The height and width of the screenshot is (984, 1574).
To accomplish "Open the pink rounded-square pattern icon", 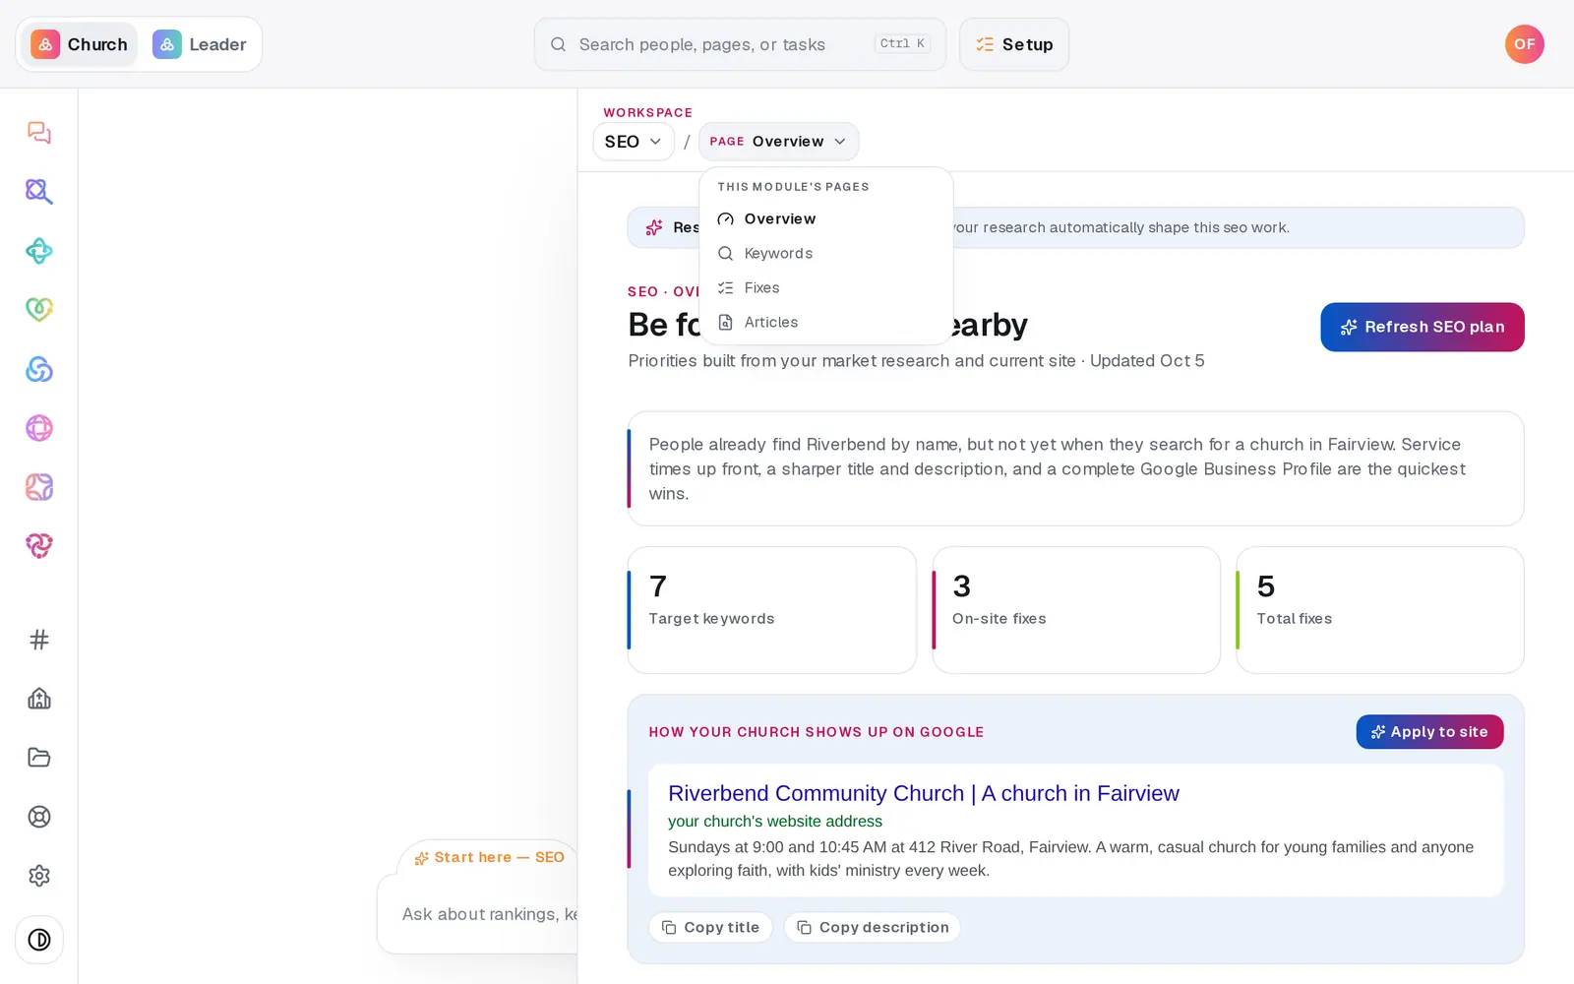I will [x=39, y=487].
